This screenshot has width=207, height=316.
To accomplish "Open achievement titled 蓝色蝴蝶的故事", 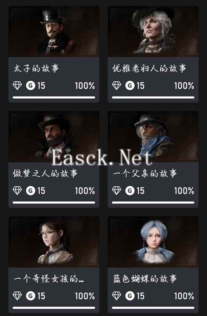I will coord(145,279).
